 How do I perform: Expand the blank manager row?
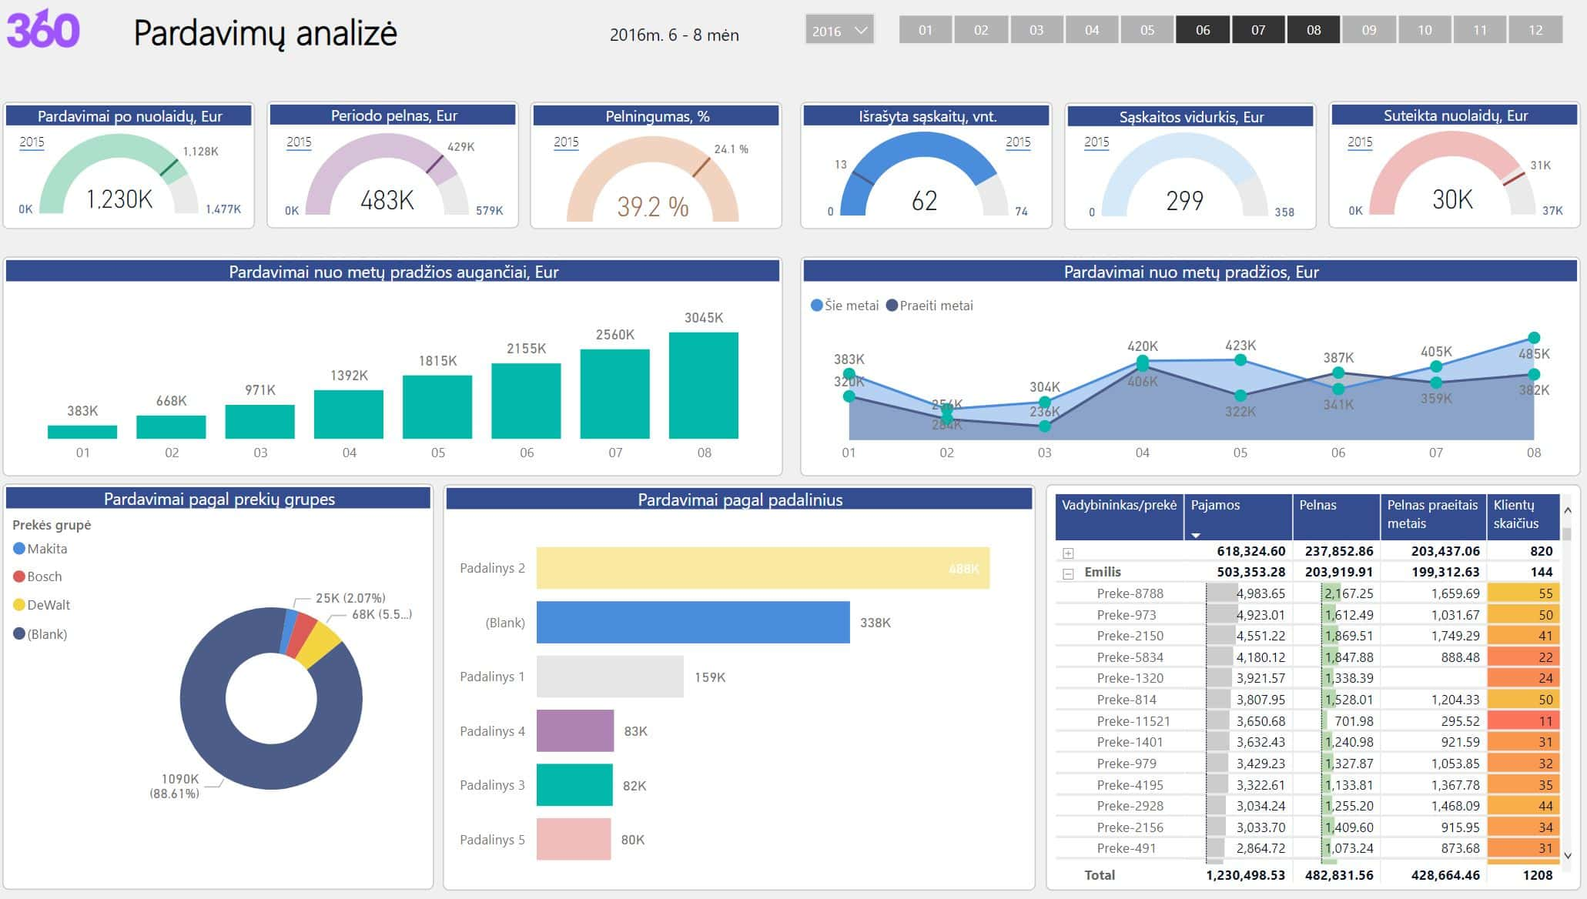(x=1068, y=553)
